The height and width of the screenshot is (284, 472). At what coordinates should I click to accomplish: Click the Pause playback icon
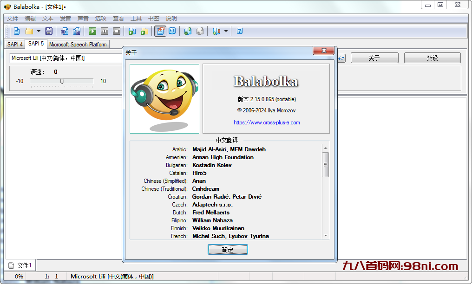point(105,31)
